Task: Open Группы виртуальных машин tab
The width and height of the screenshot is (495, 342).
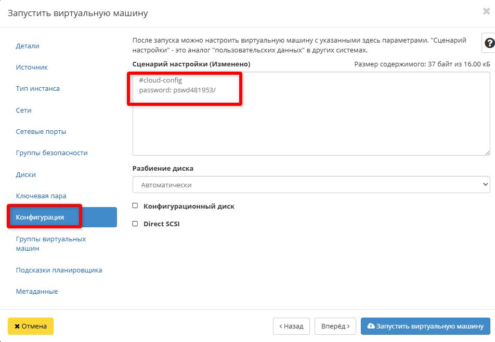Action: [x=50, y=243]
